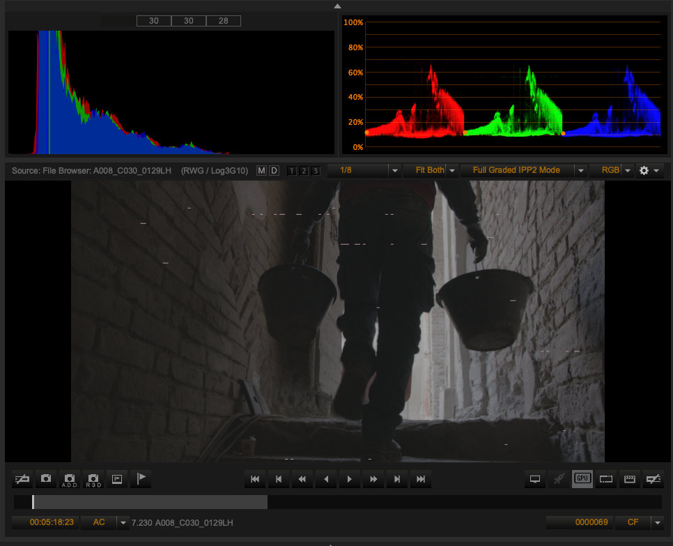Screen dimensions: 673x546
Task: Click the clear out-point icon
Action: click(653, 478)
